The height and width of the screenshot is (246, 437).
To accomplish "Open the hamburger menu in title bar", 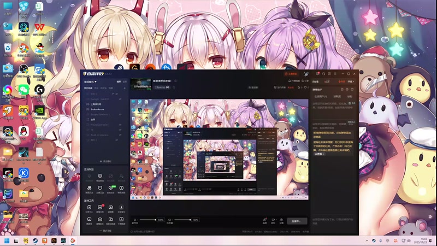I will click(335, 74).
